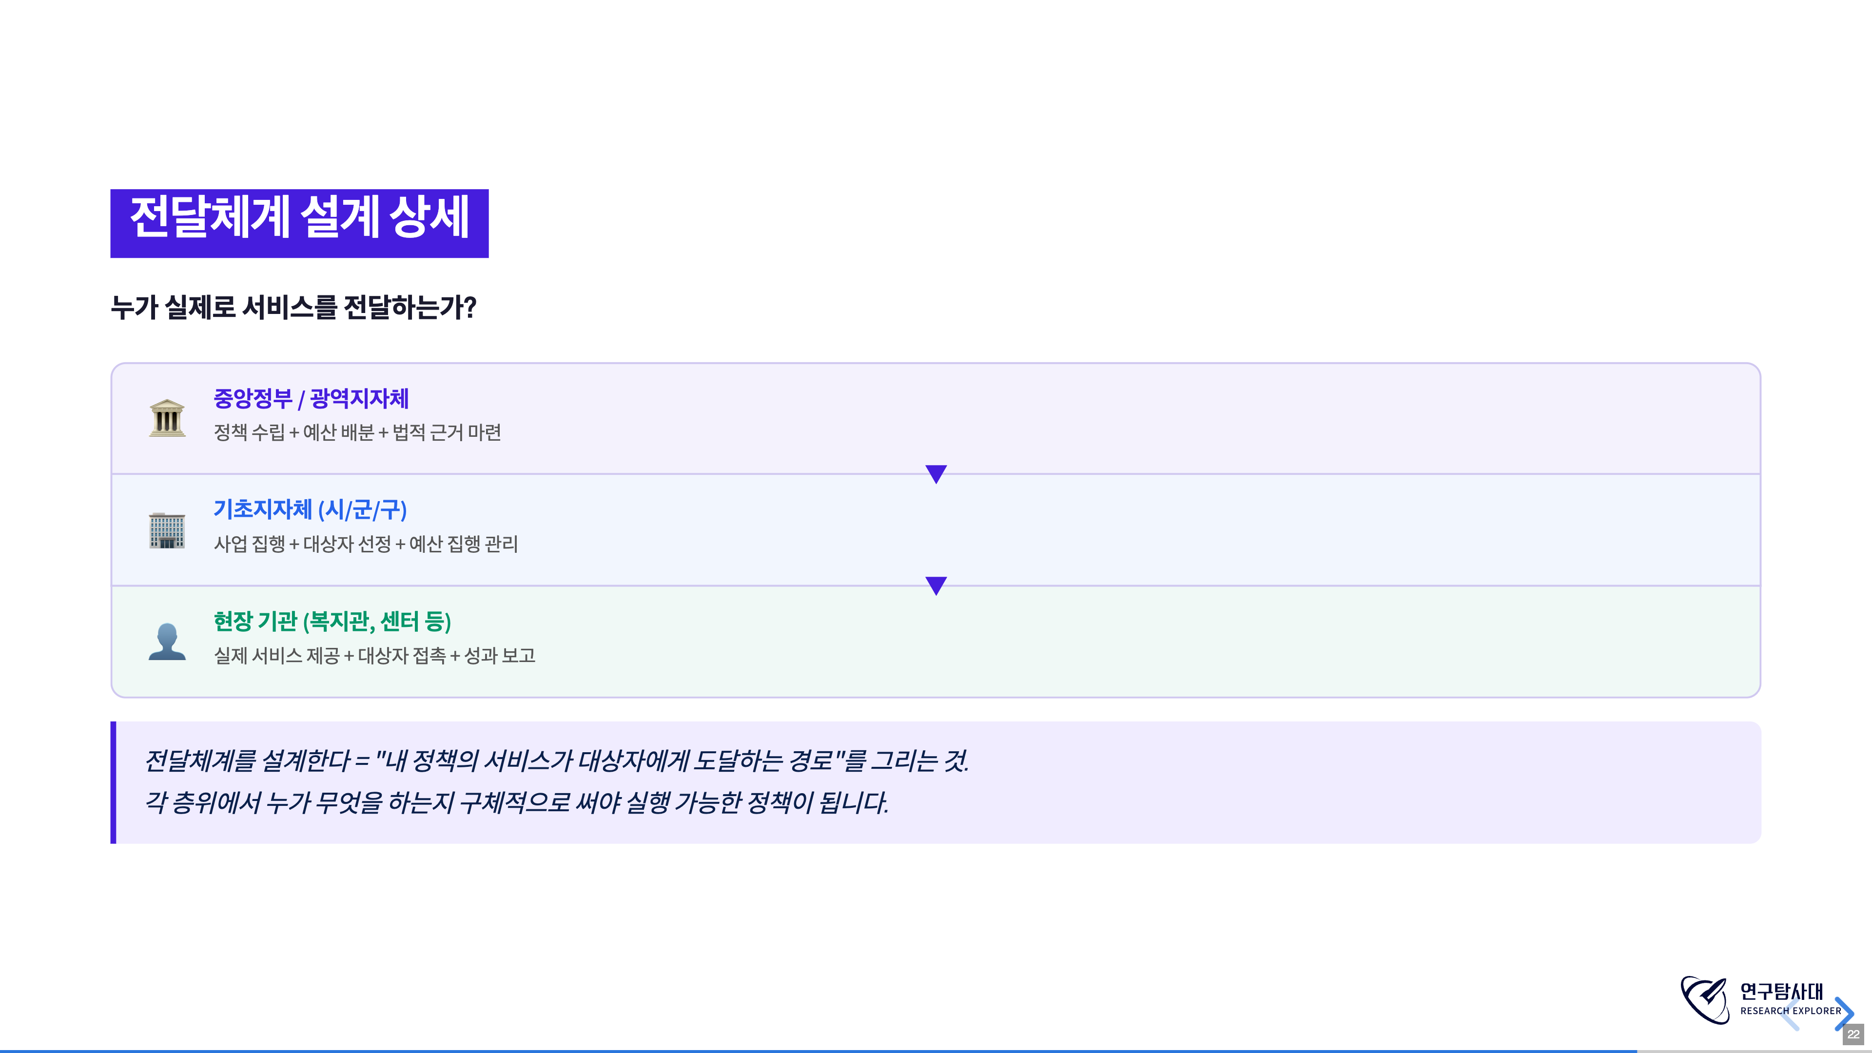Image resolution: width=1872 pixels, height=1053 pixels.
Task: Click the office building icon
Action: pyautogui.click(x=167, y=530)
